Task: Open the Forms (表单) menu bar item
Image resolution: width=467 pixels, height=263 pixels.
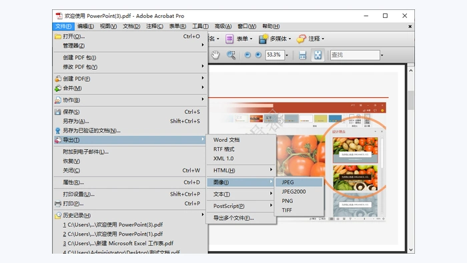Action: click(177, 27)
